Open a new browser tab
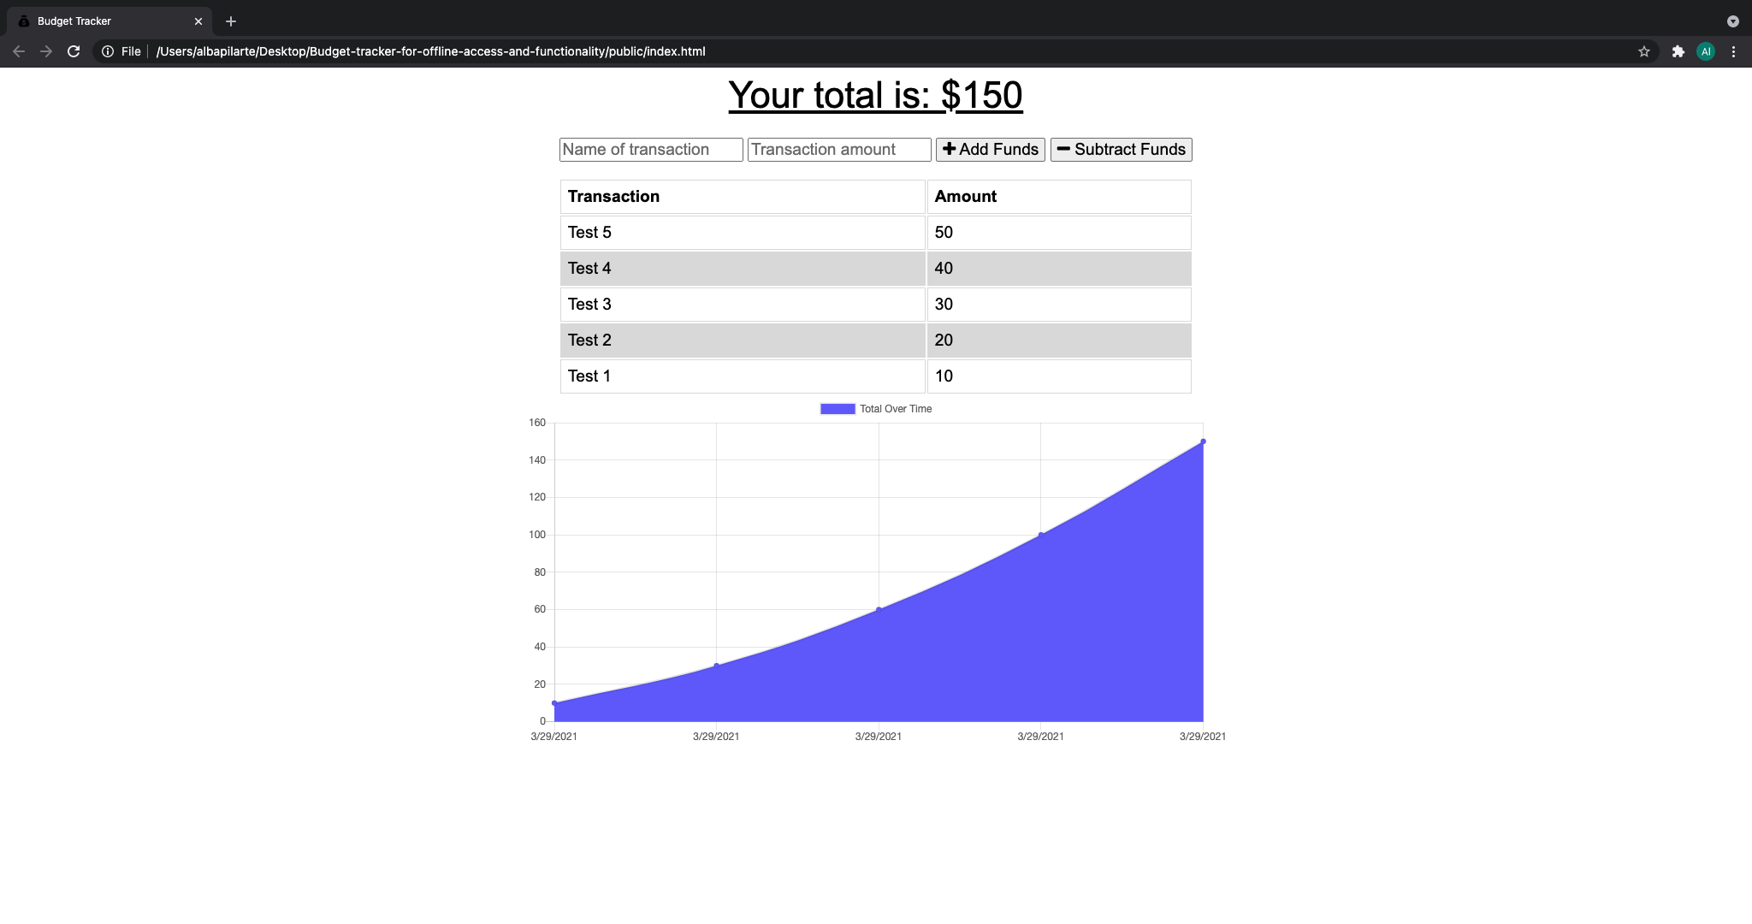 [x=231, y=21]
